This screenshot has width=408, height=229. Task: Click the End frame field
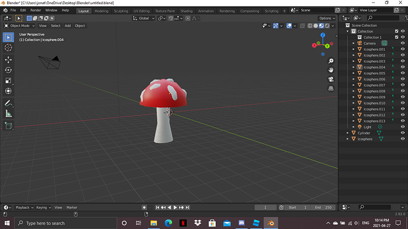(x=323, y=207)
